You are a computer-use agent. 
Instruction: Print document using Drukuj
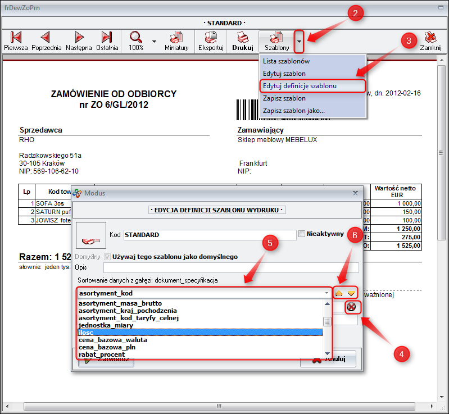[x=243, y=41]
